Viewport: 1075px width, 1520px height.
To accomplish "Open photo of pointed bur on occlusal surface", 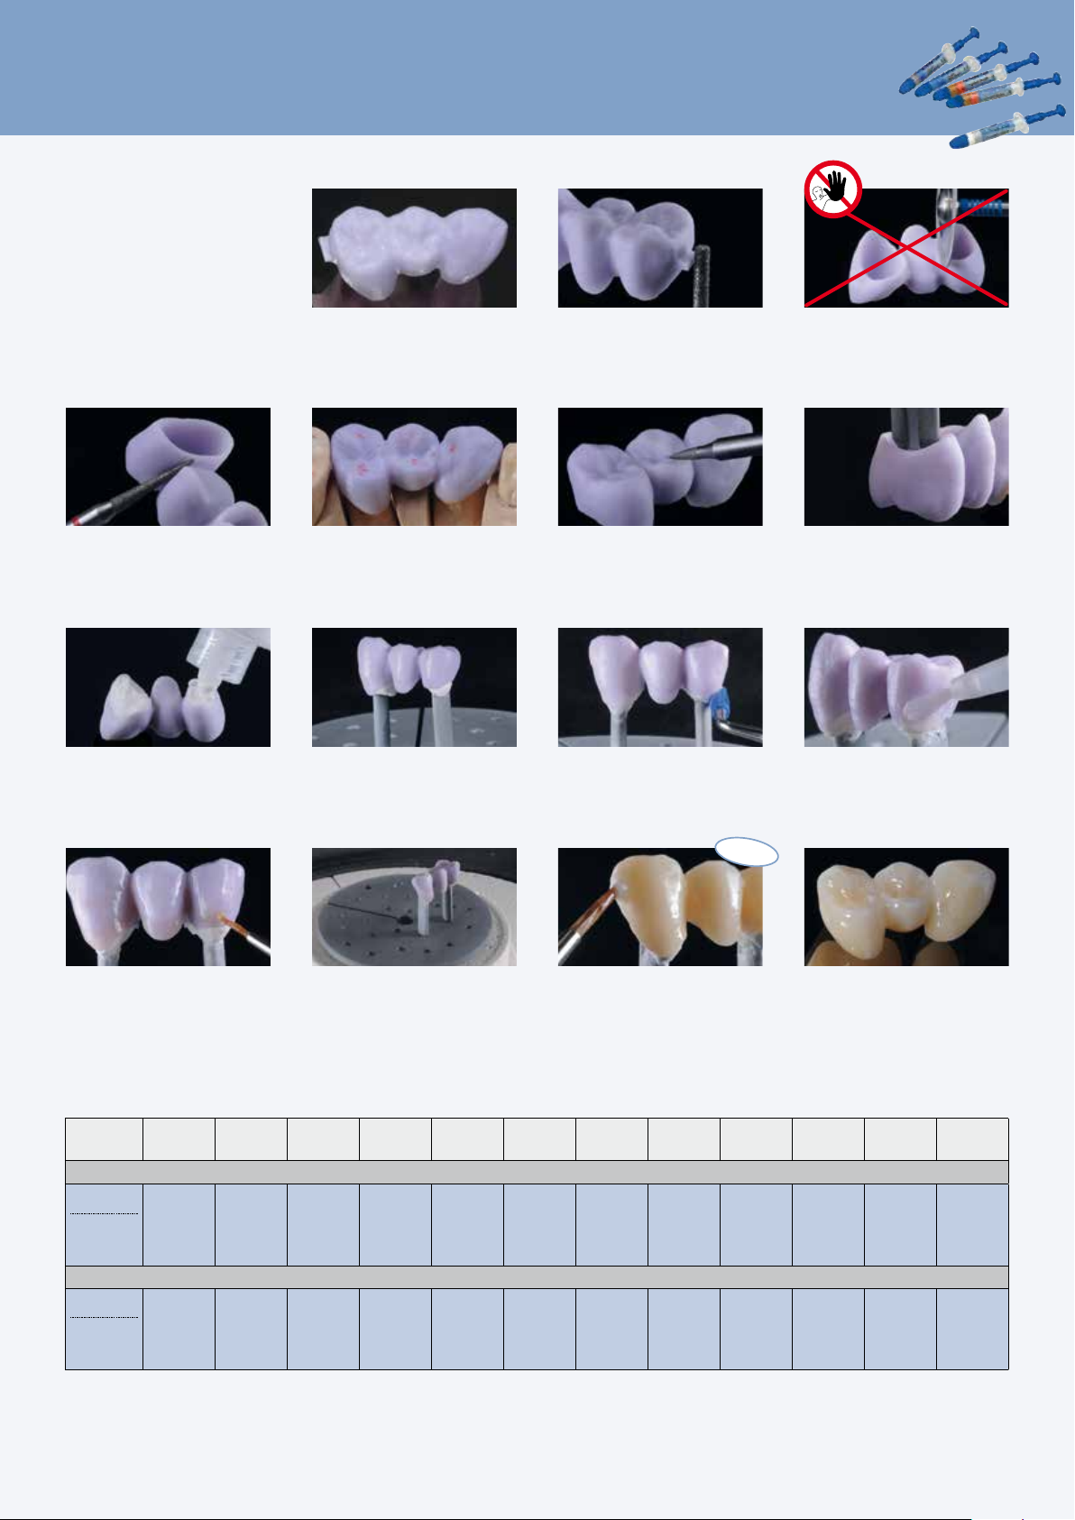I will 660,466.
